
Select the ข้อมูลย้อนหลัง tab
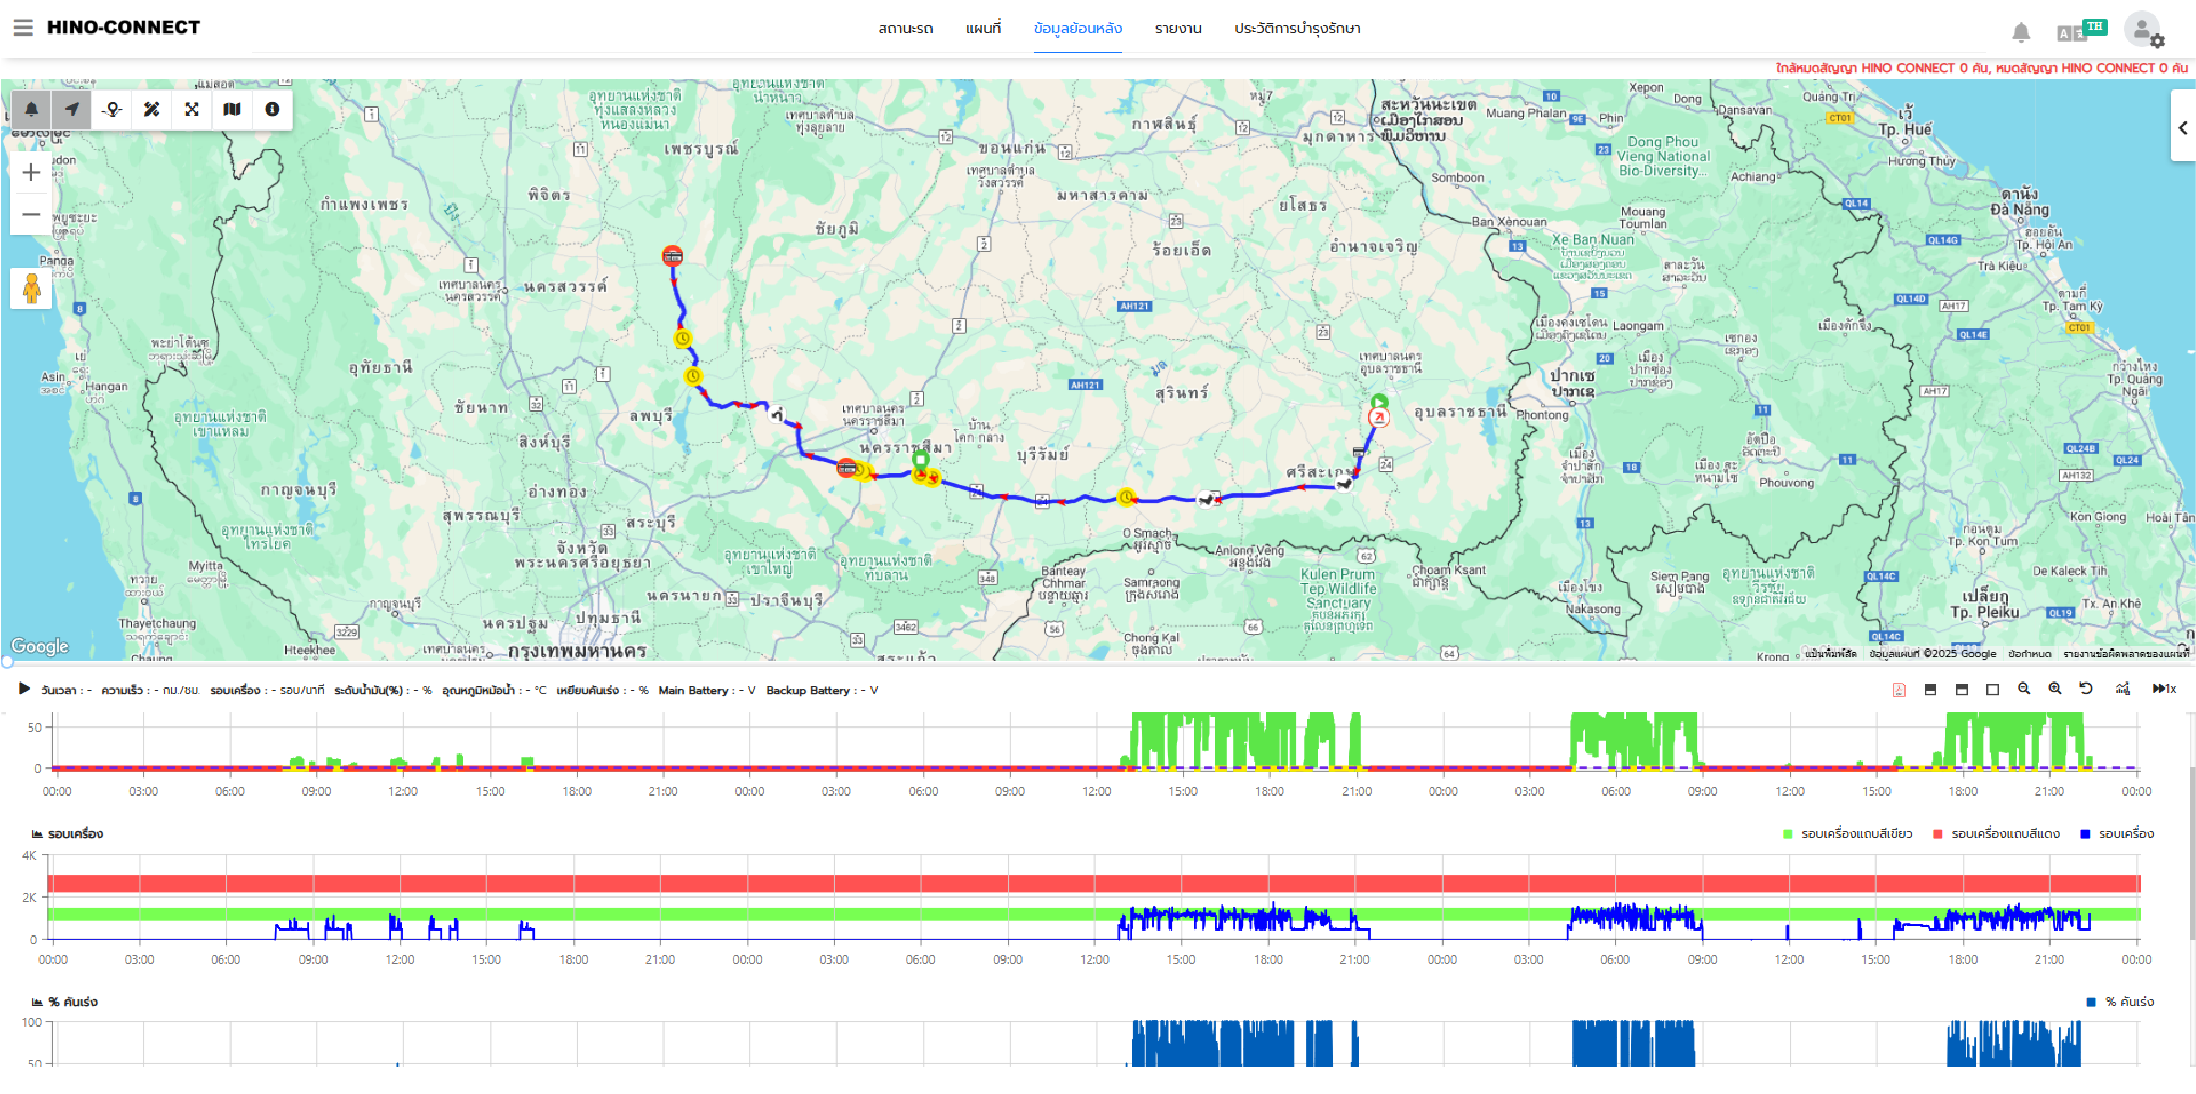[1077, 28]
